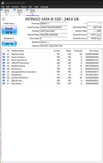Click the blue status icon for Read Error Rate

click(4, 54)
